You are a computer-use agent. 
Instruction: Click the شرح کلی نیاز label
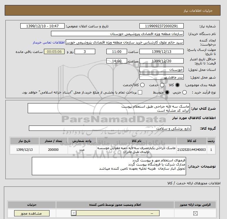203,108
